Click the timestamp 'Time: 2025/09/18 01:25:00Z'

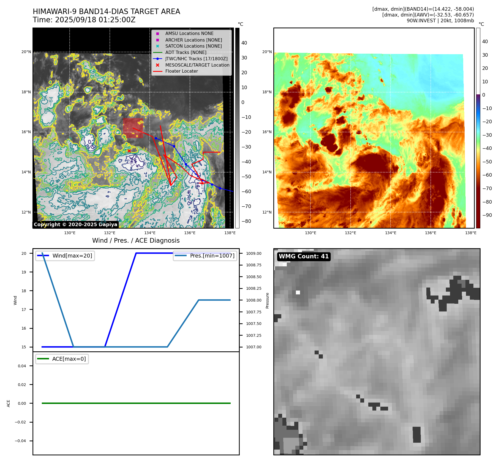tap(84, 20)
